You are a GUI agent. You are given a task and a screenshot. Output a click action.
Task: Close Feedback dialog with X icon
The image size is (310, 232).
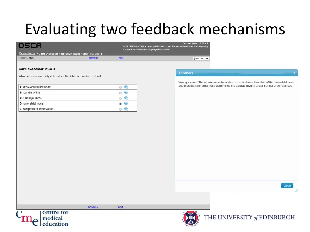tap(294, 73)
